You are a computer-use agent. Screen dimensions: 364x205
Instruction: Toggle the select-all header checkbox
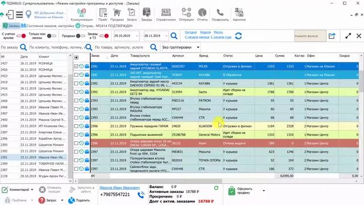coord(76,58)
